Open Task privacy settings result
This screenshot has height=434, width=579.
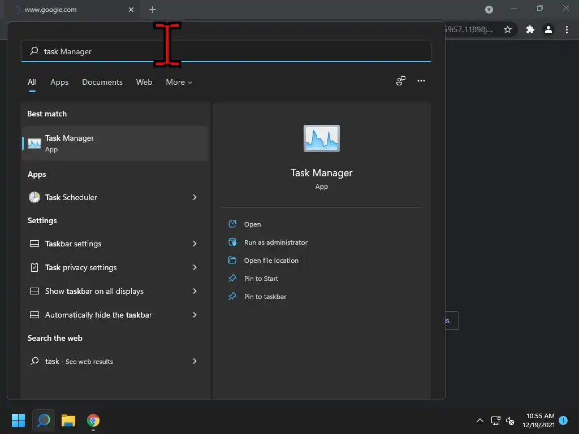(115, 267)
